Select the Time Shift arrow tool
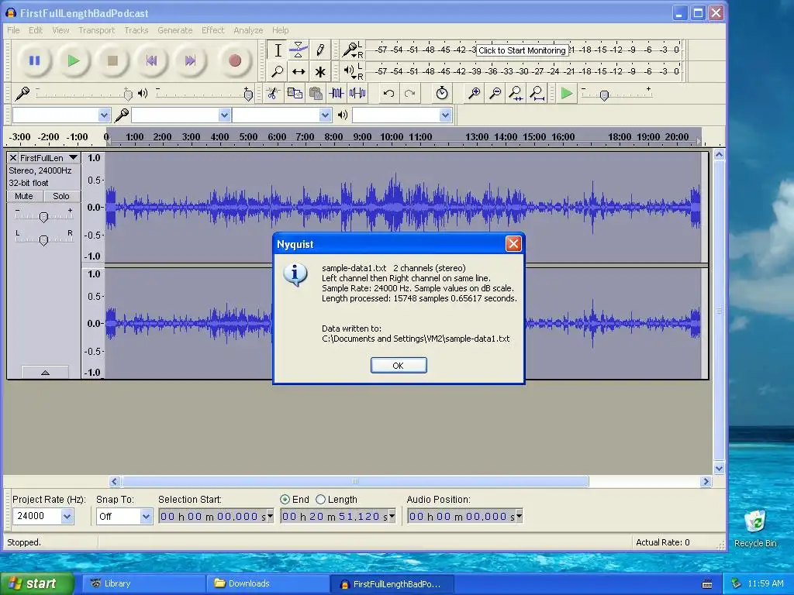The image size is (794, 595). [299, 71]
